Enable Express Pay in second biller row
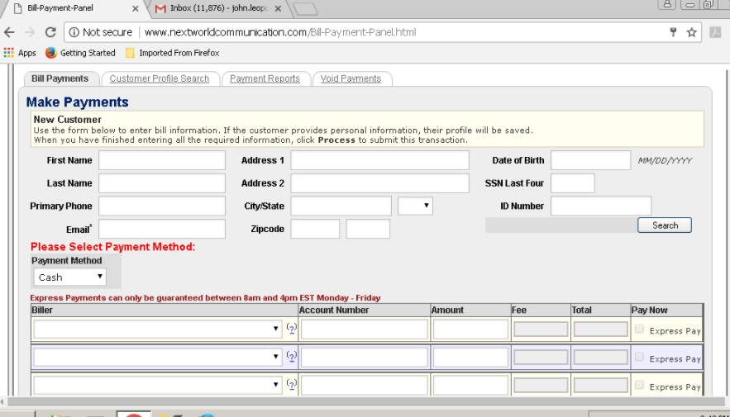Screen dimensions: 730x417 (x=639, y=357)
